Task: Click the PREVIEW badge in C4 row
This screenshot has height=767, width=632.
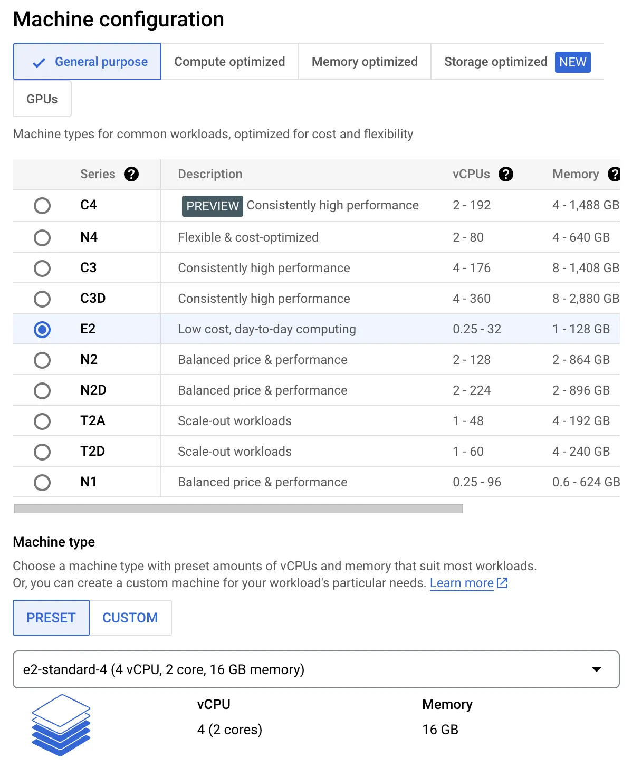Action: pos(212,206)
